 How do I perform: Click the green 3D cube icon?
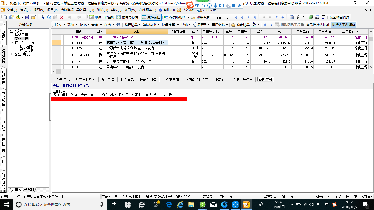pos(311,17)
